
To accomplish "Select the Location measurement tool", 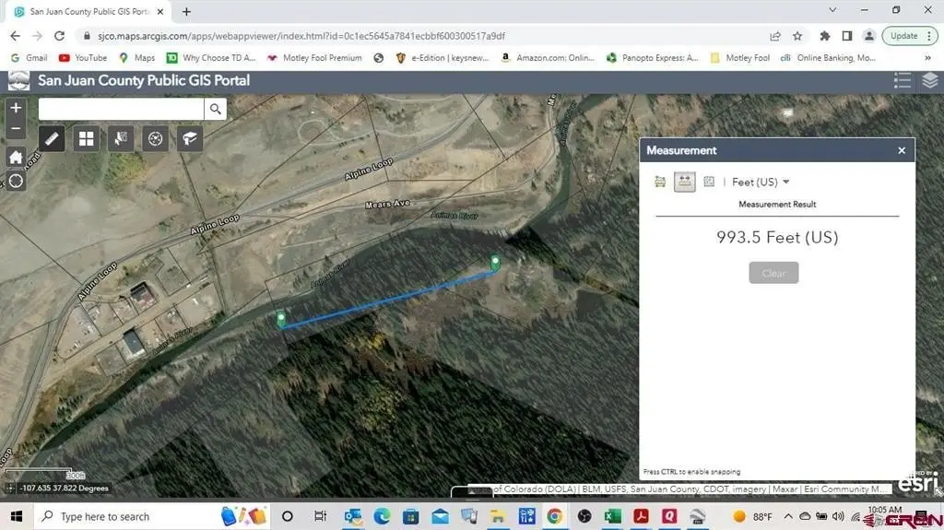I will (709, 182).
